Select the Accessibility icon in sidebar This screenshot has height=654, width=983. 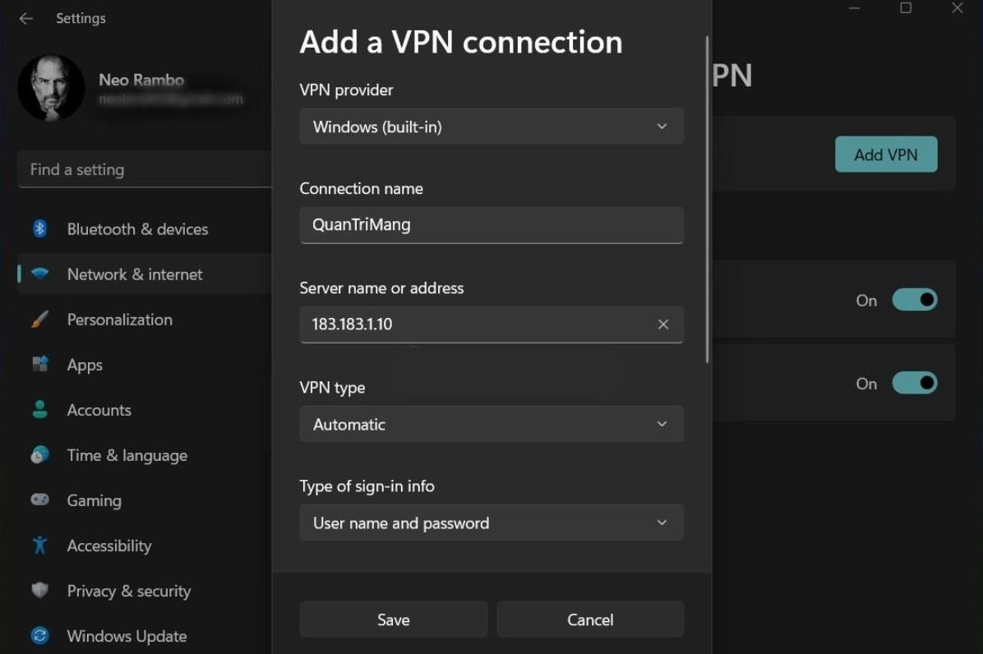[x=39, y=545]
